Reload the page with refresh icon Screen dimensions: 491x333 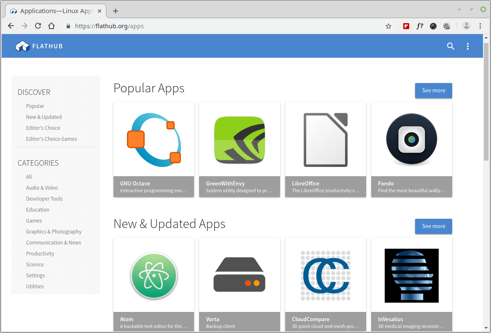(x=38, y=26)
